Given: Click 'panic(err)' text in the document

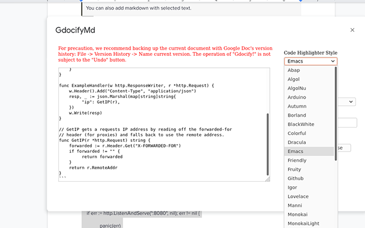Looking at the screenshot, I should coord(110,226).
